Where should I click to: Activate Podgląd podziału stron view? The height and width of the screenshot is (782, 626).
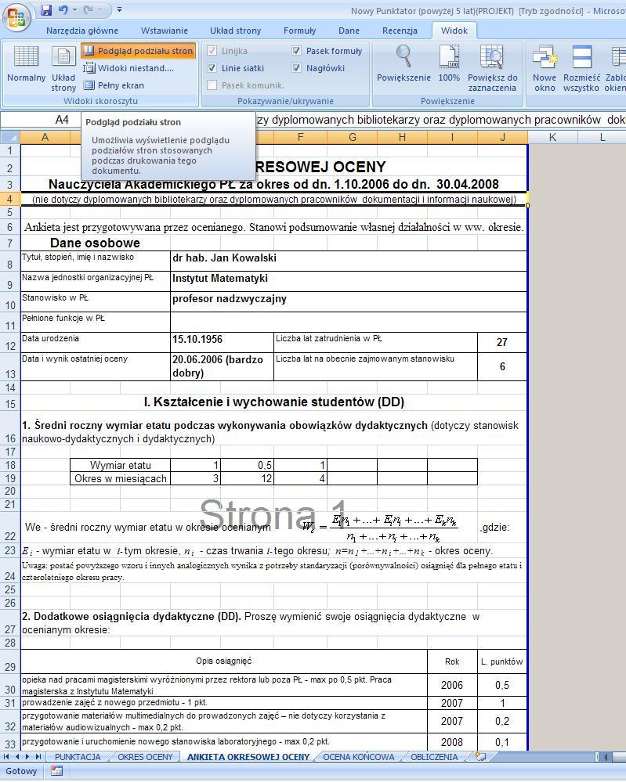[x=139, y=51]
